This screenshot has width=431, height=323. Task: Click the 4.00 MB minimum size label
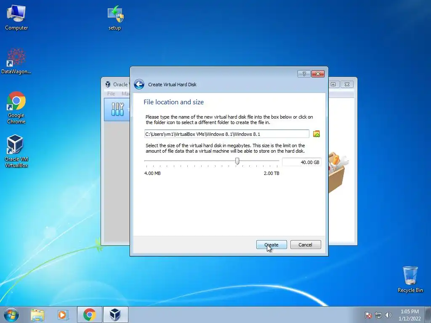152,173
